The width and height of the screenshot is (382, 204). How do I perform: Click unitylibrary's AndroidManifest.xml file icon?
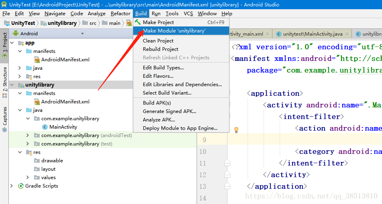[37, 102]
